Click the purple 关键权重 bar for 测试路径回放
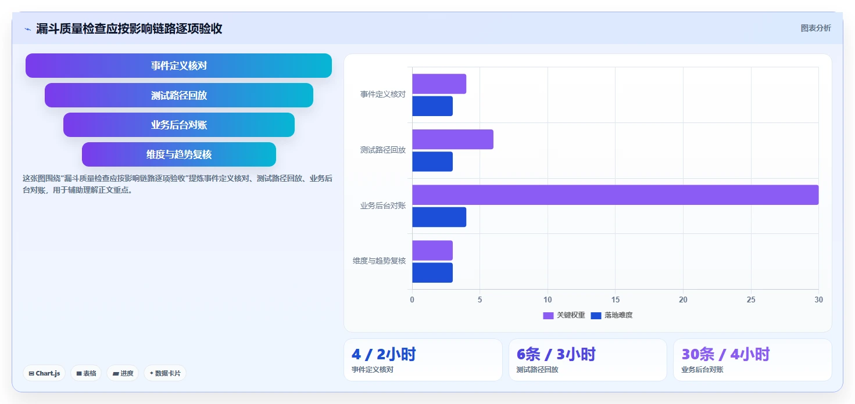The height and width of the screenshot is (404, 855). tap(453, 139)
